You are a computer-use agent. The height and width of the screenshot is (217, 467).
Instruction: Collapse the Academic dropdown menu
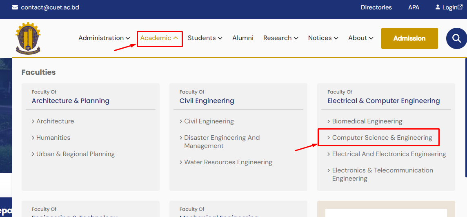pos(159,38)
